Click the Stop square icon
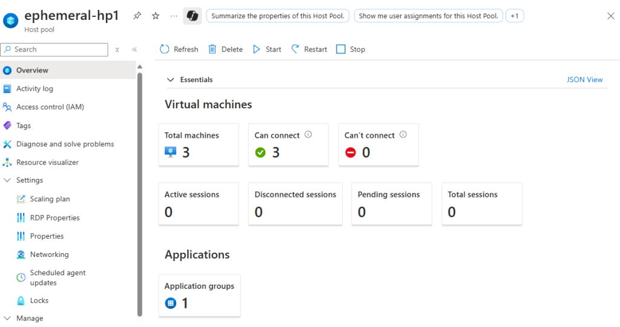Viewport: 620px width, 327px height. click(x=340, y=50)
